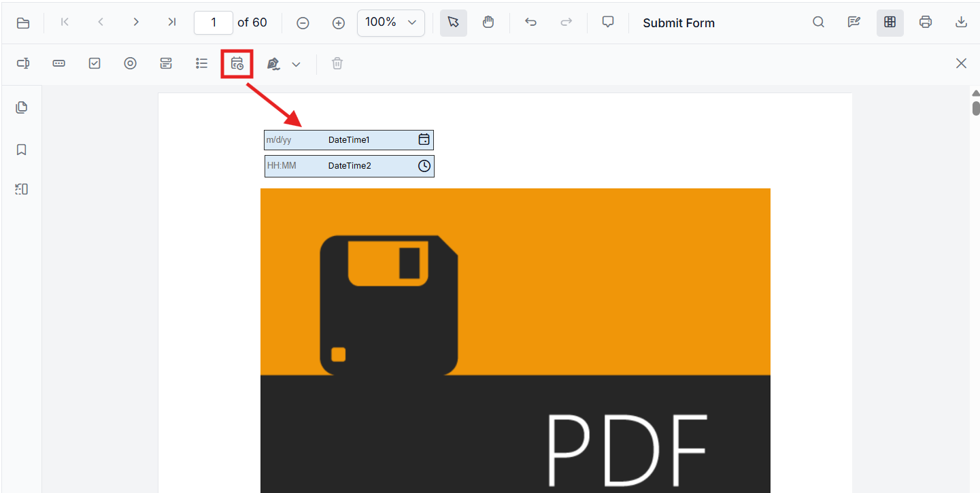Screen dimensions: 980x493
Task: Switch to the pan hand tool
Action: coord(488,22)
